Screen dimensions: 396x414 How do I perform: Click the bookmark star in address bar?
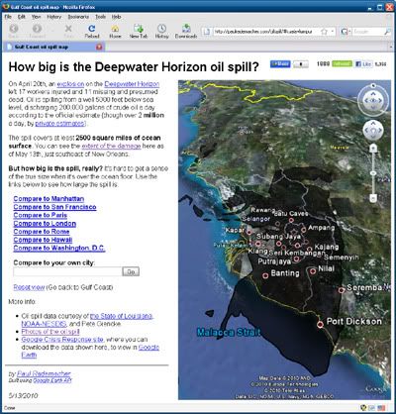[x=324, y=32]
